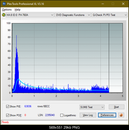Close the PlexTools Professional XL window
The image size is (129, 130).
click(x=123, y=4)
